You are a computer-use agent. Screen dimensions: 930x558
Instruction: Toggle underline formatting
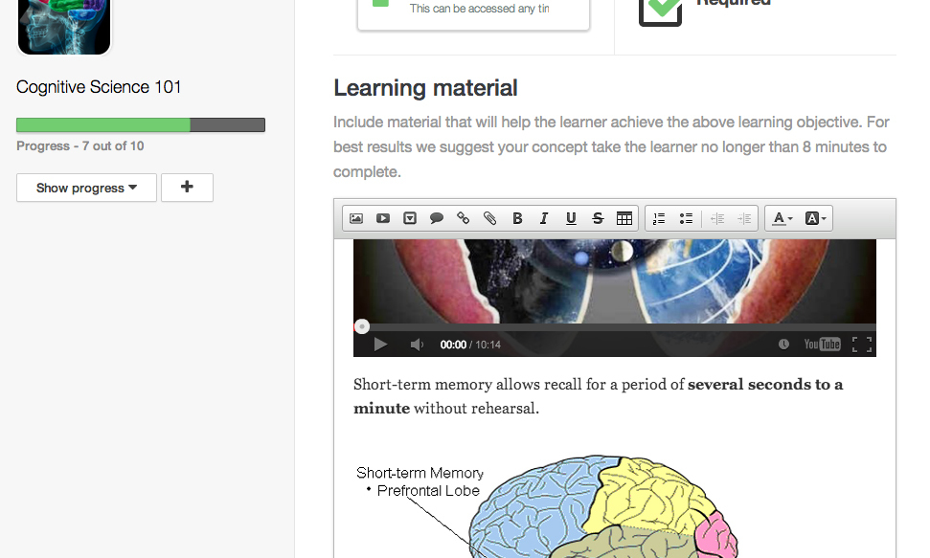571,218
